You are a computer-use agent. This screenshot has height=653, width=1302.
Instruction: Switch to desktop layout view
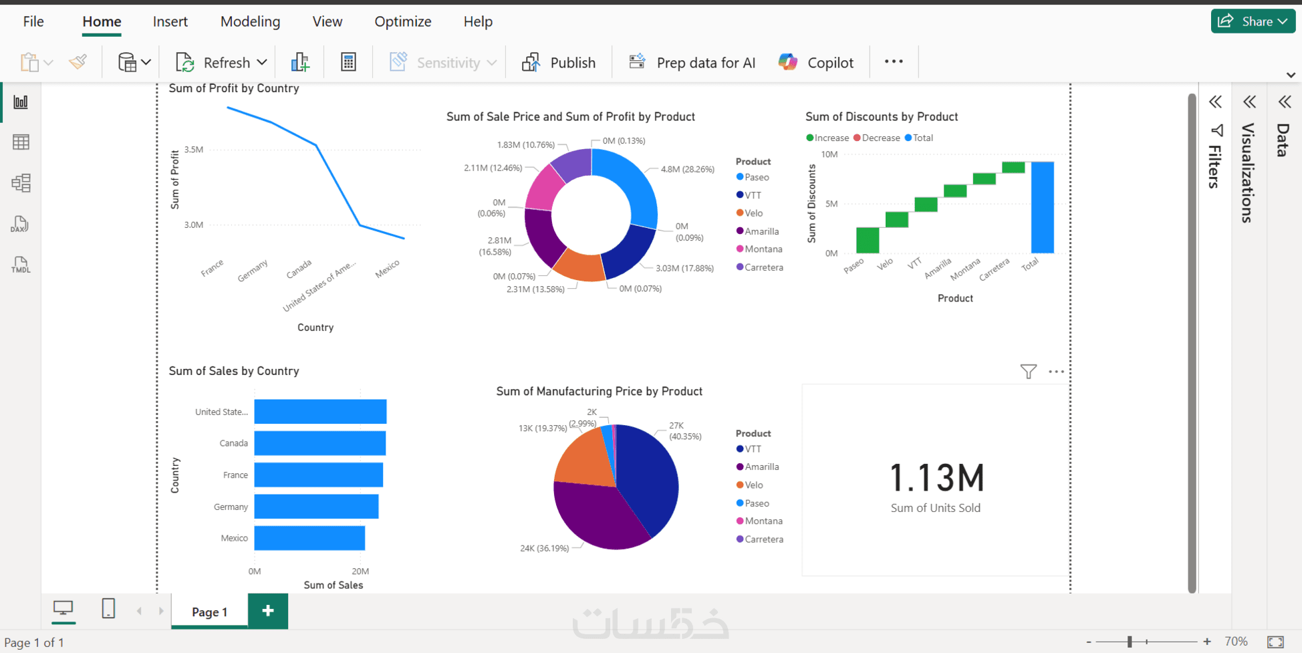click(x=63, y=608)
